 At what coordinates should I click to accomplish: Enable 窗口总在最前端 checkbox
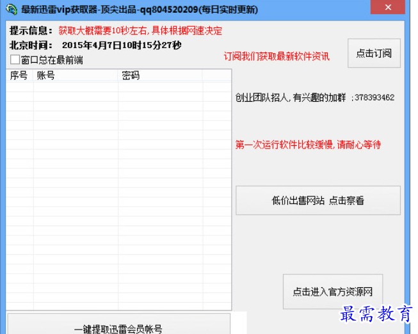15,60
